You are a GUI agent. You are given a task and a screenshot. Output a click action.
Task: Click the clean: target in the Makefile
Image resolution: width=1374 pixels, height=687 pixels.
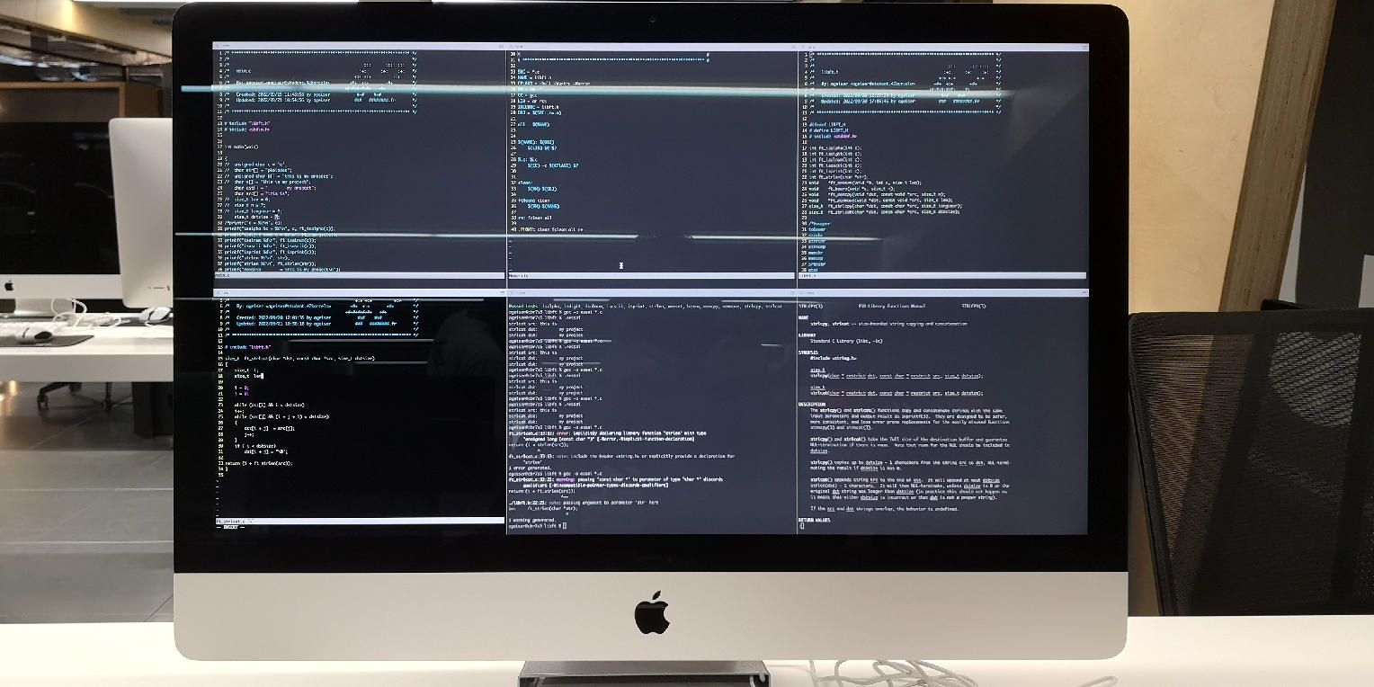[520, 182]
